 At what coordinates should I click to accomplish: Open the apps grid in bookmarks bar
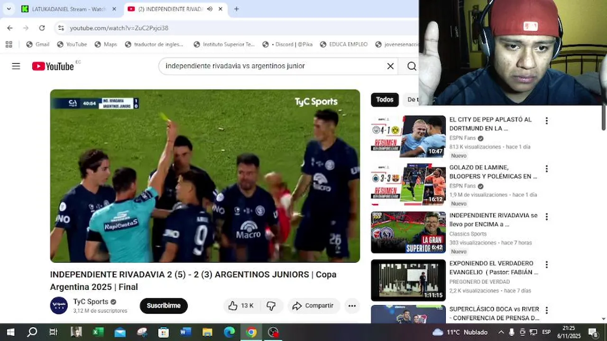[9, 44]
